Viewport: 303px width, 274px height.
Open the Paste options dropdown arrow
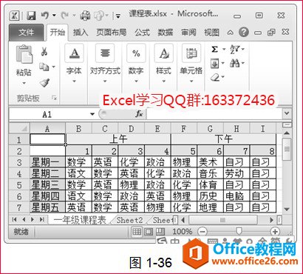point(24,83)
